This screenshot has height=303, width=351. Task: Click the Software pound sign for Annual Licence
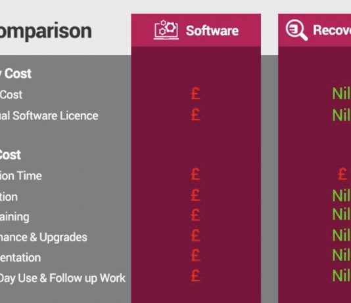(x=195, y=115)
